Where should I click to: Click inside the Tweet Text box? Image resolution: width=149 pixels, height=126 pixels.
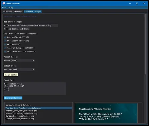[35, 89]
